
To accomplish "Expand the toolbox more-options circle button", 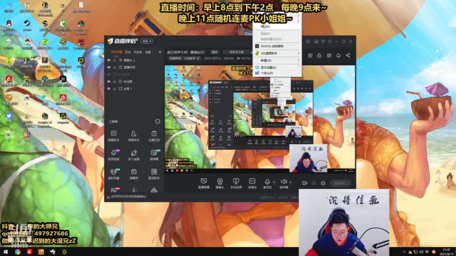I will [x=157, y=121].
